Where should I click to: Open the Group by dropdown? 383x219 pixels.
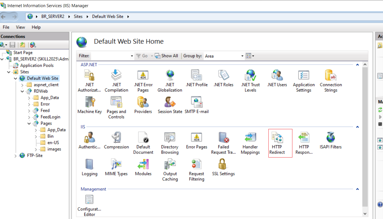224,56
